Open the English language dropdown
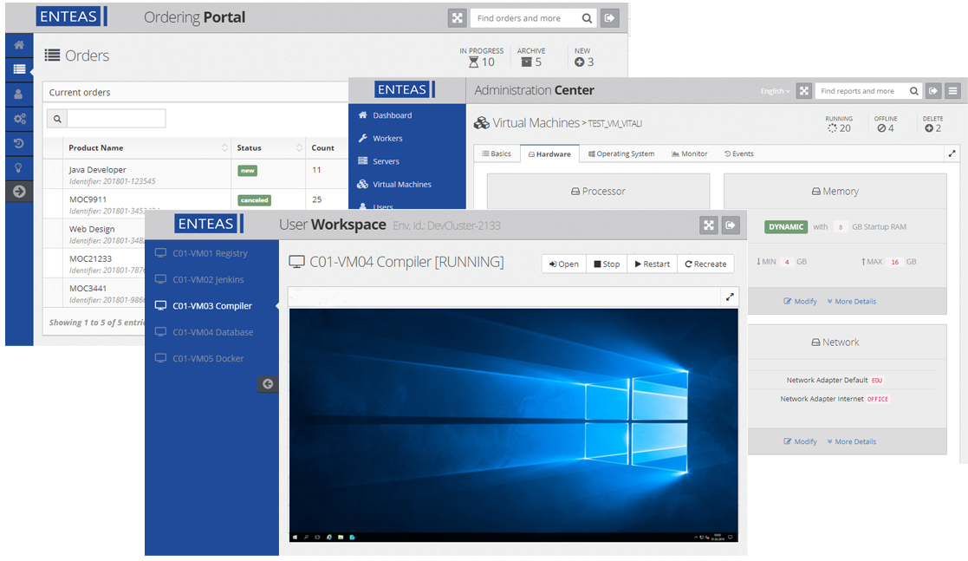 pos(775,91)
